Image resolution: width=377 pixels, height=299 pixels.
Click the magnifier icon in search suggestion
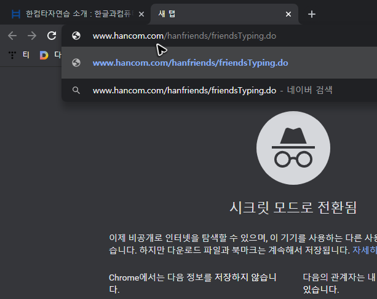coord(76,90)
